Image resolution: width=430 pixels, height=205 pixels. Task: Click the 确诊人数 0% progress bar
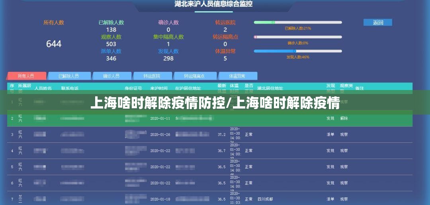[x=298, y=37]
